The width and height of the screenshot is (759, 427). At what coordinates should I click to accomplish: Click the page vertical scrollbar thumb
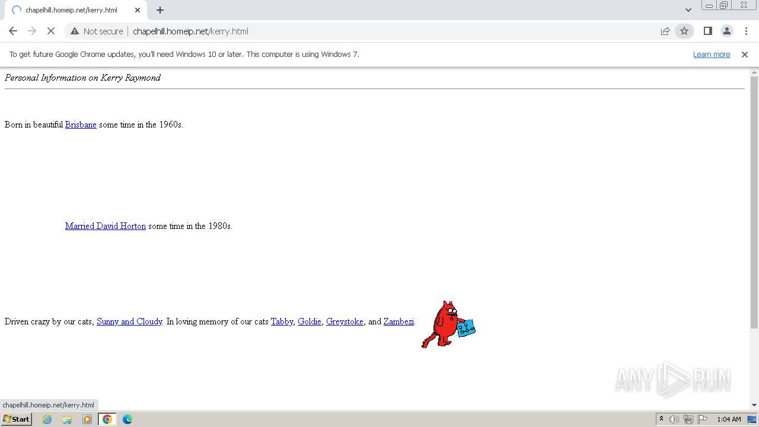tap(754, 202)
